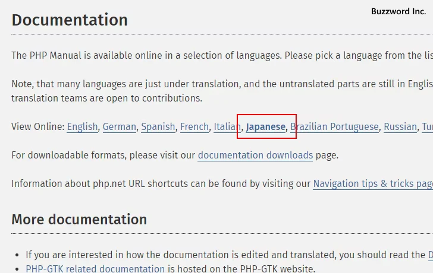This screenshot has width=433, height=273.
Task: Select the Spanish language link
Action: click(x=158, y=127)
